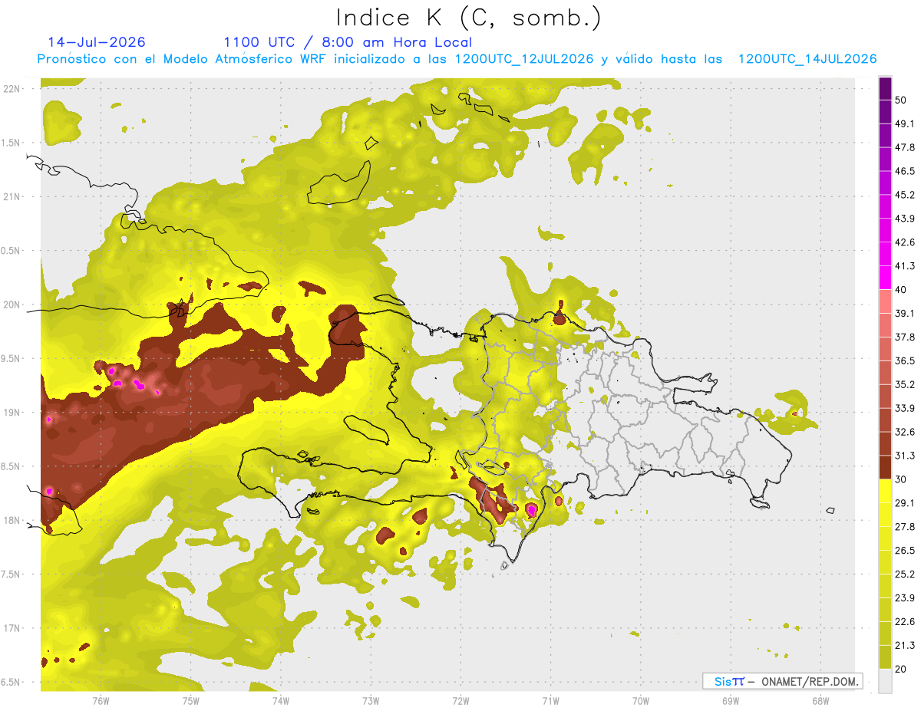Click the 22N latitude label

(x=12, y=89)
